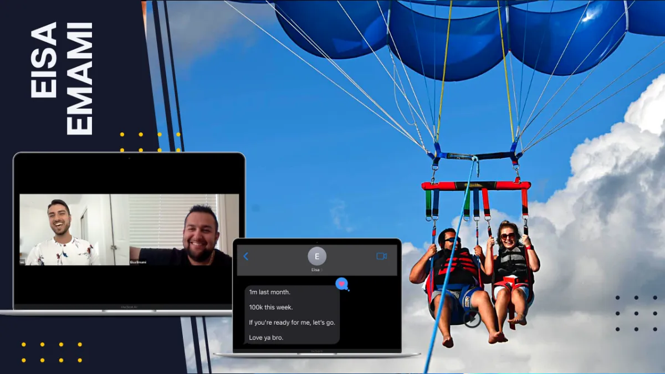This screenshot has height=374, width=665.
Task: Start a video call with the camera icon
Action: tap(381, 256)
